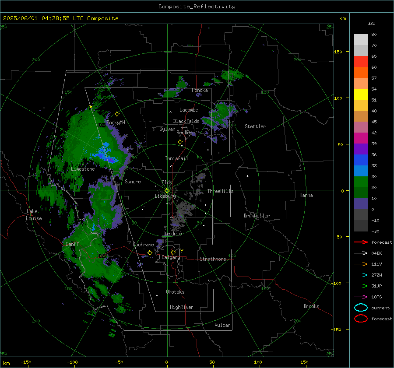Click the Sylvan label
Screen dimensions: 394x368
coord(167,129)
